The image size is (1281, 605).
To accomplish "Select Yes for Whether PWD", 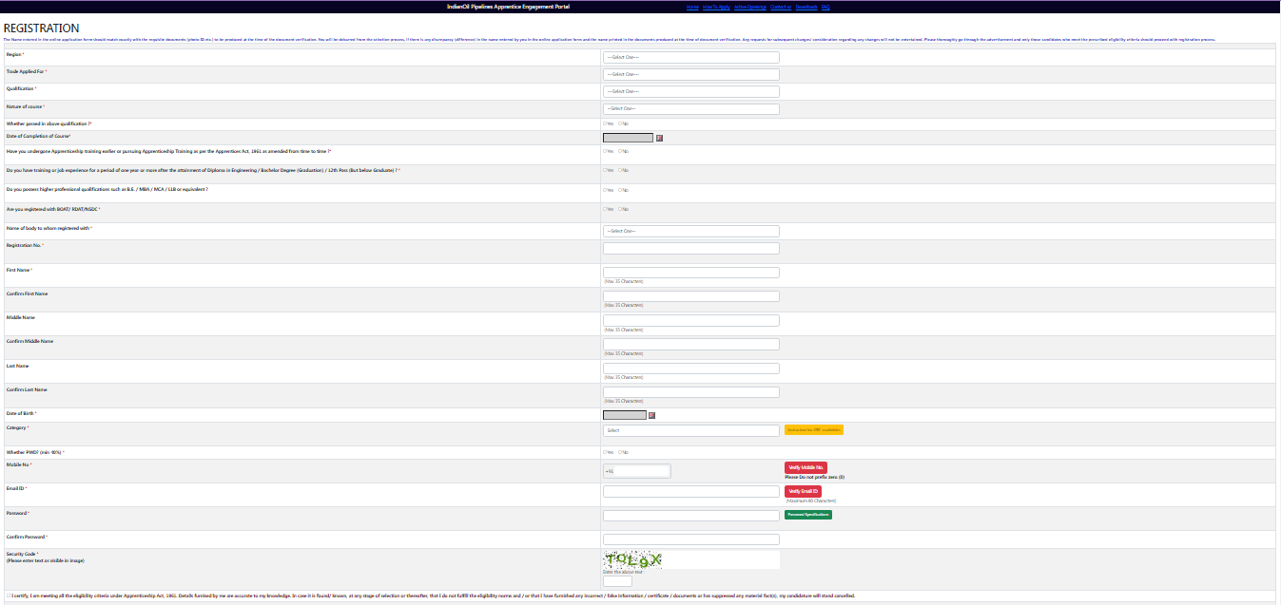I will tap(605, 452).
